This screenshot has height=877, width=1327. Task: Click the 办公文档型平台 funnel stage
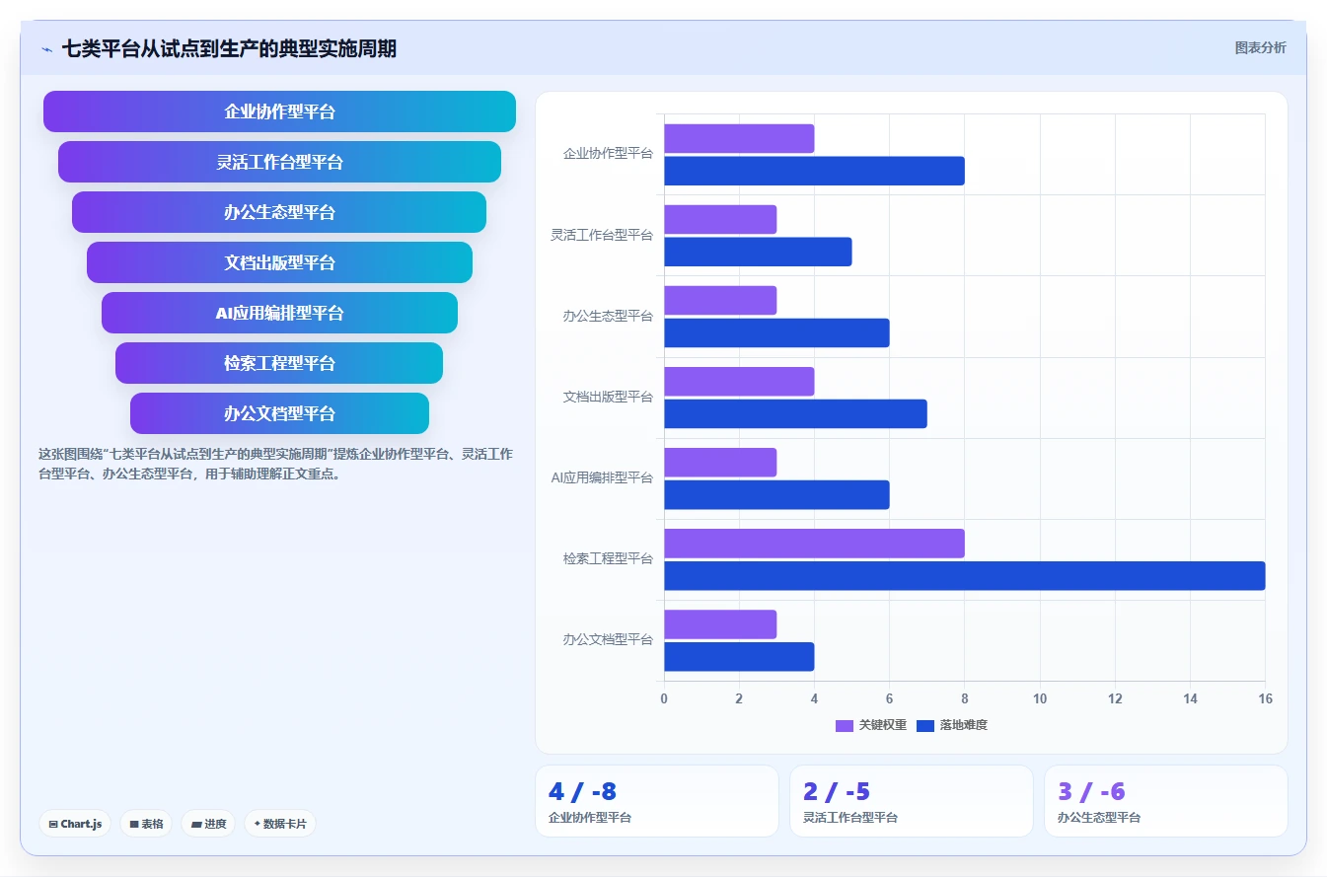coord(279,413)
